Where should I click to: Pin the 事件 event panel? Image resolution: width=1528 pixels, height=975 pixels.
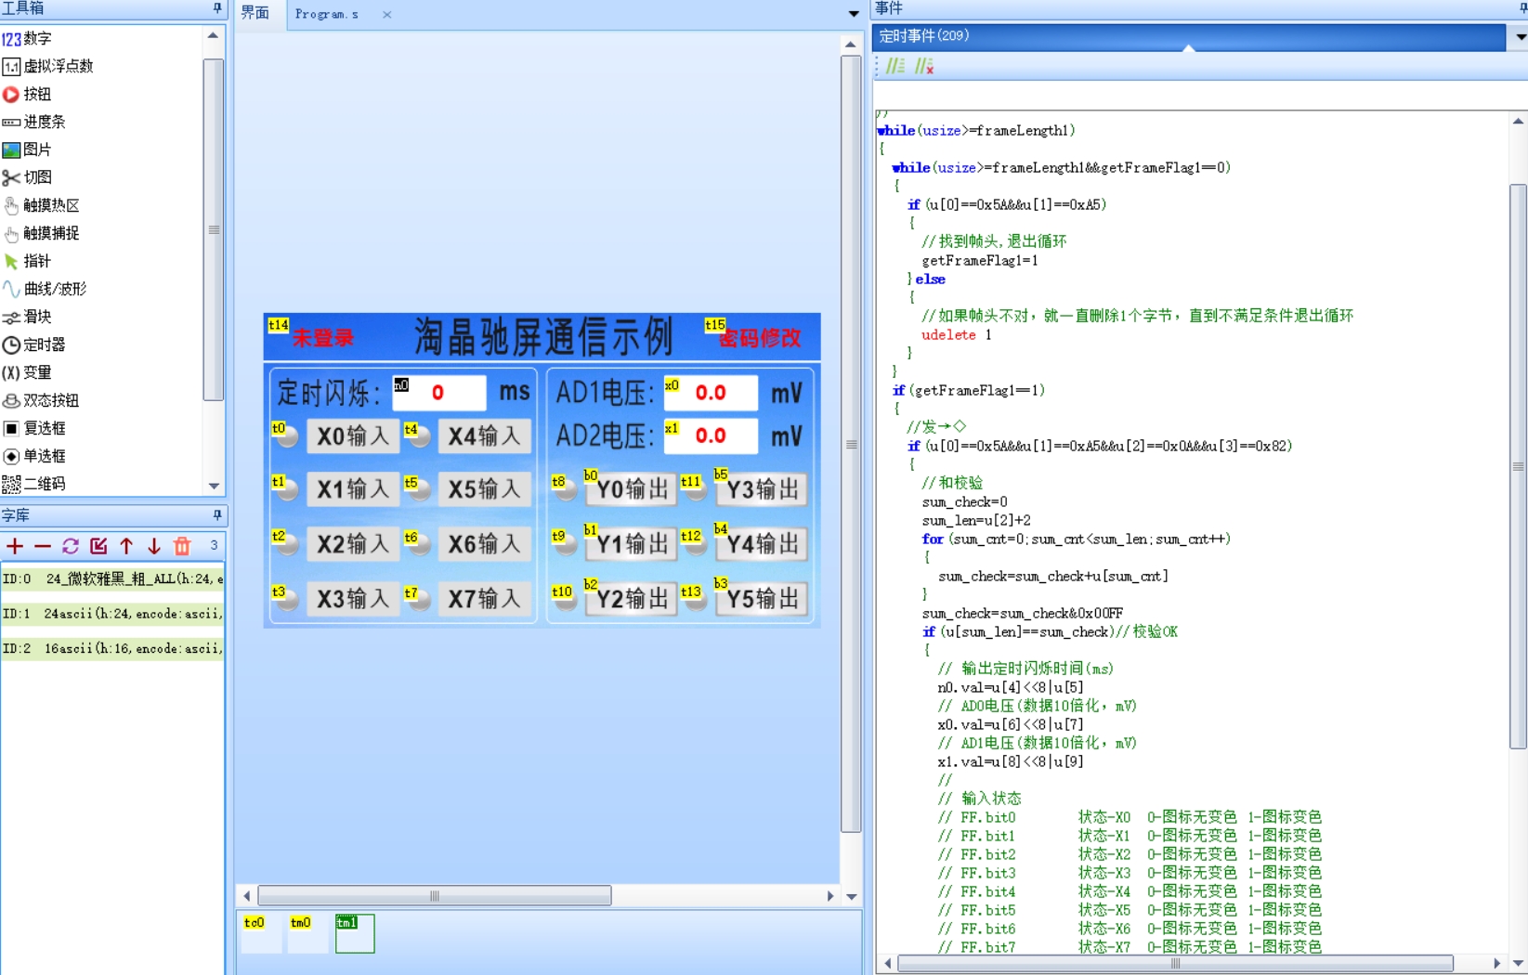pos(1522,8)
